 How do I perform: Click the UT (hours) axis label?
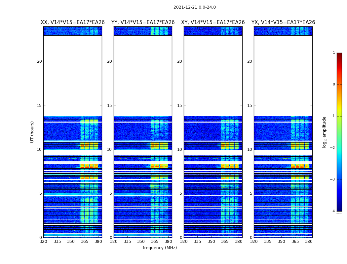click(32, 132)
